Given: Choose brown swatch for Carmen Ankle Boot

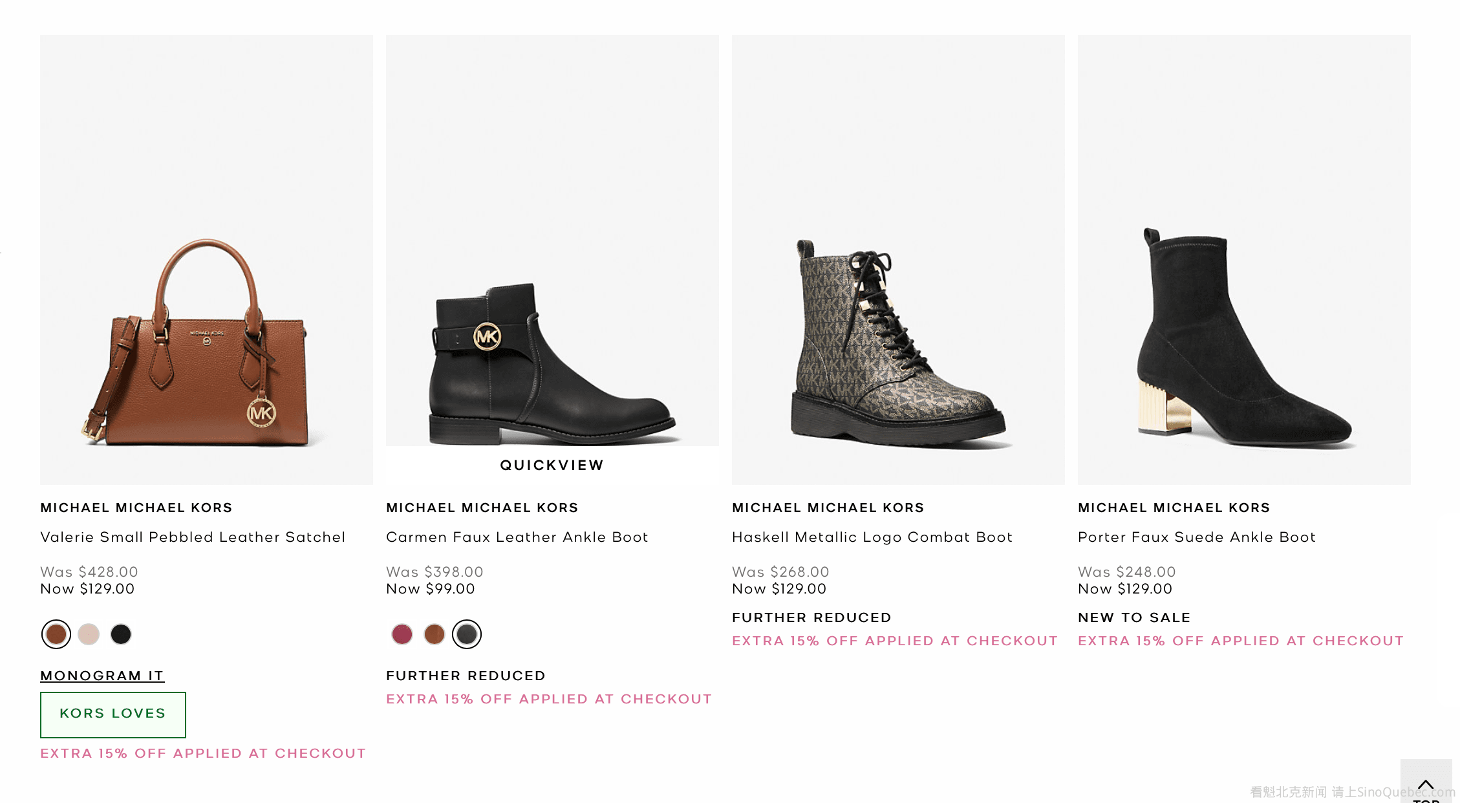Looking at the screenshot, I should point(435,634).
